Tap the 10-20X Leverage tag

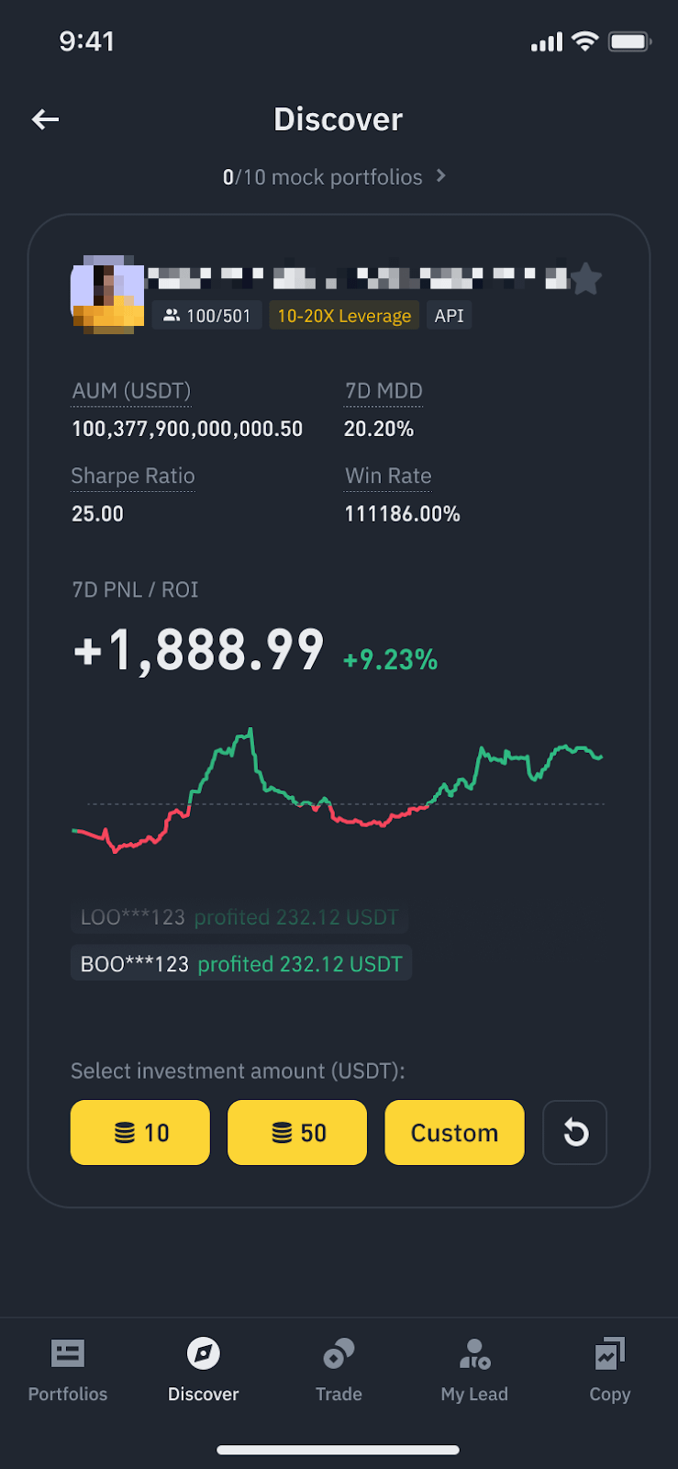coord(344,315)
